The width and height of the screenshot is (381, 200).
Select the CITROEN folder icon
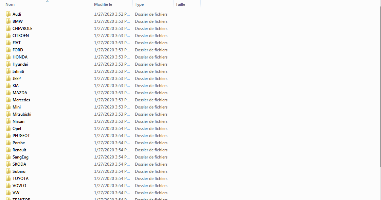[8, 35]
